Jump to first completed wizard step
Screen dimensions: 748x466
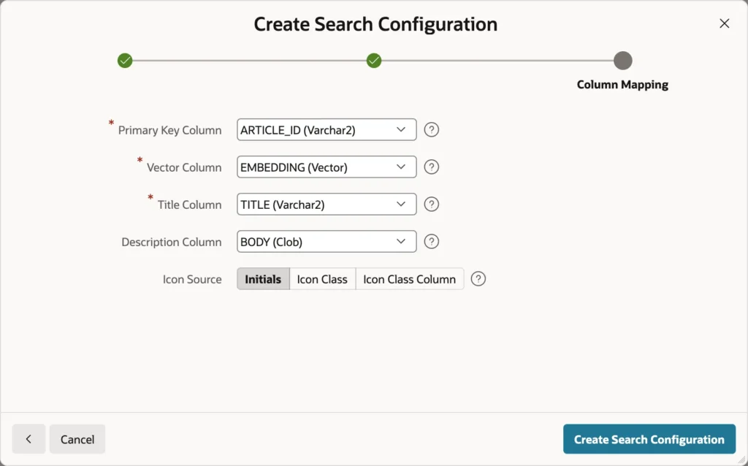(x=125, y=61)
